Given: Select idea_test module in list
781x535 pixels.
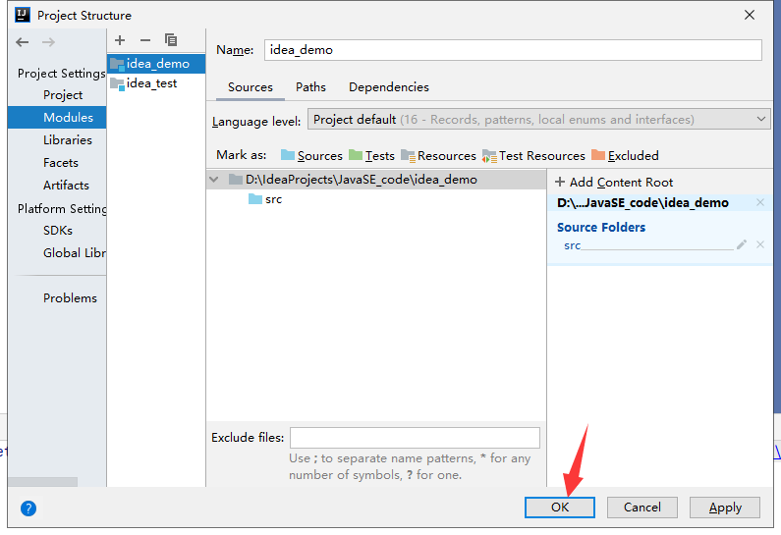Looking at the screenshot, I should pyautogui.click(x=156, y=83).
